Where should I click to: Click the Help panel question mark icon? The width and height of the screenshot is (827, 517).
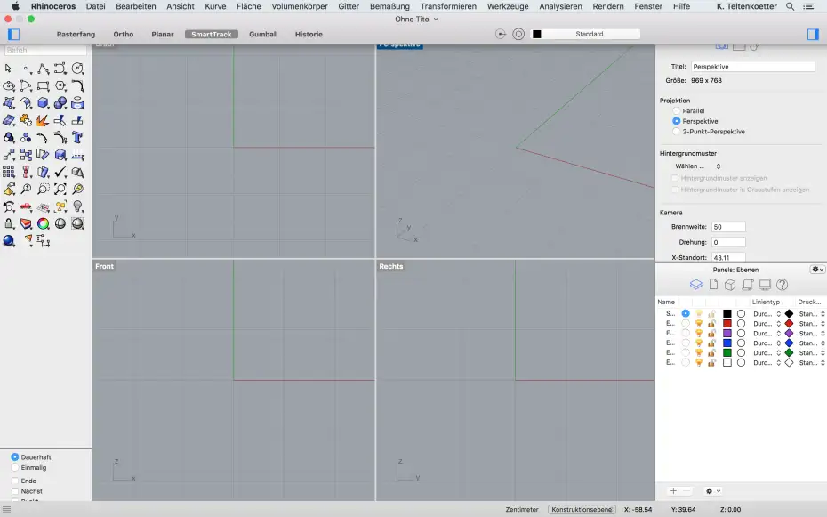point(782,286)
